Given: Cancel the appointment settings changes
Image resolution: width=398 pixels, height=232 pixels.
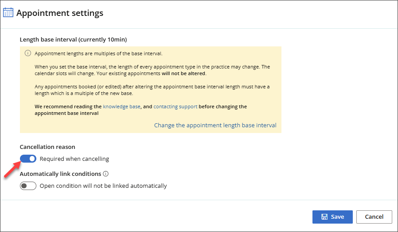Looking at the screenshot, I should pyautogui.click(x=374, y=217).
